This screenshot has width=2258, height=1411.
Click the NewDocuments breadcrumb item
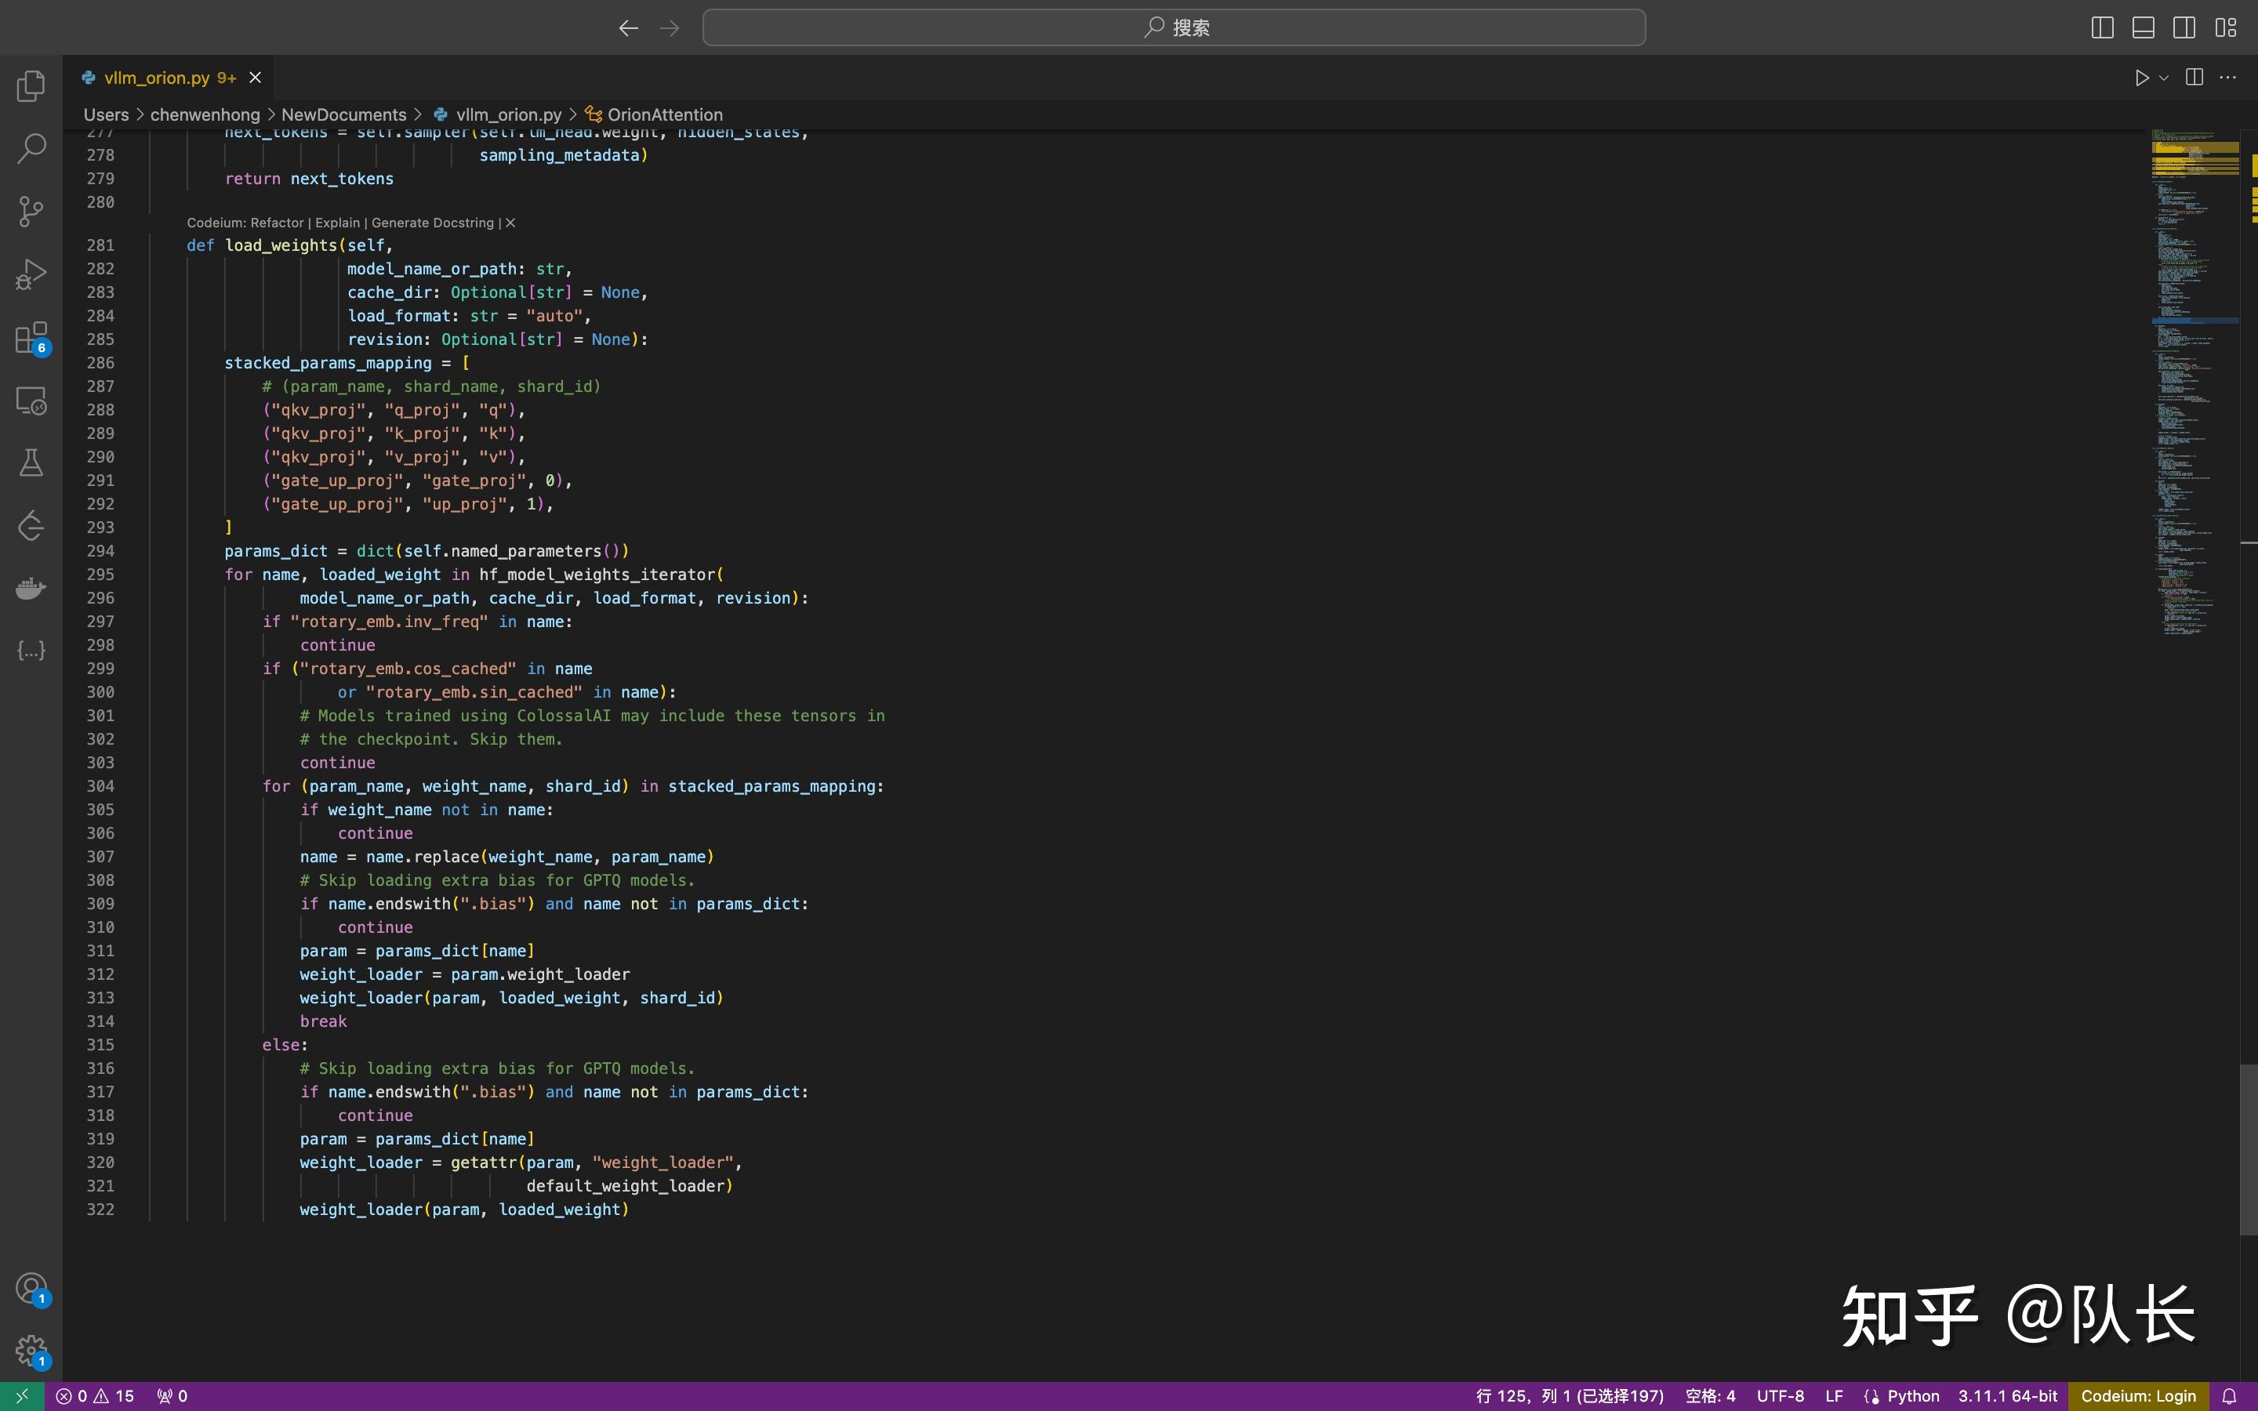pyautogui.click(x=343, y=114)
